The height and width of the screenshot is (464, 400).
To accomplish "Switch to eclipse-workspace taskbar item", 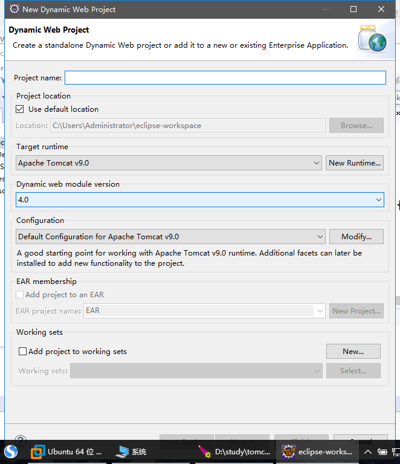I will point(317,452).
